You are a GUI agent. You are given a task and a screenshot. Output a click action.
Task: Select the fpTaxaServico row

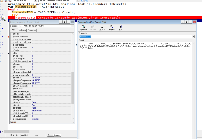pos(41,69)
